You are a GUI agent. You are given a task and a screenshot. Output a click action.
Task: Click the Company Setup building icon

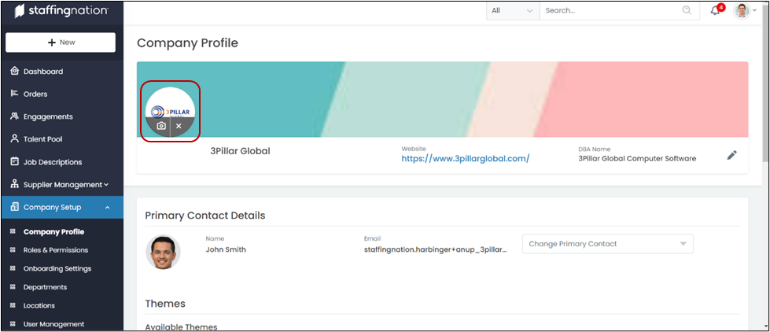pyautogui.click(x=14, y=207)
